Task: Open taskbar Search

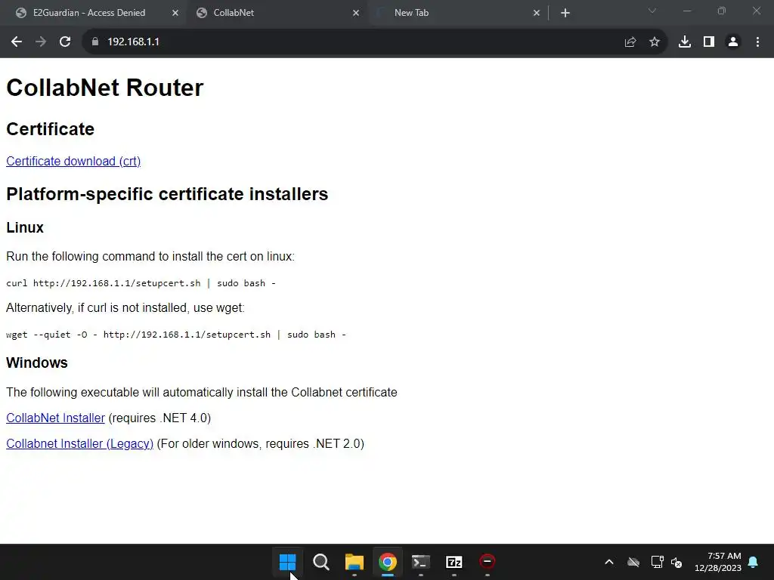Action: click(x=320, y=562)
